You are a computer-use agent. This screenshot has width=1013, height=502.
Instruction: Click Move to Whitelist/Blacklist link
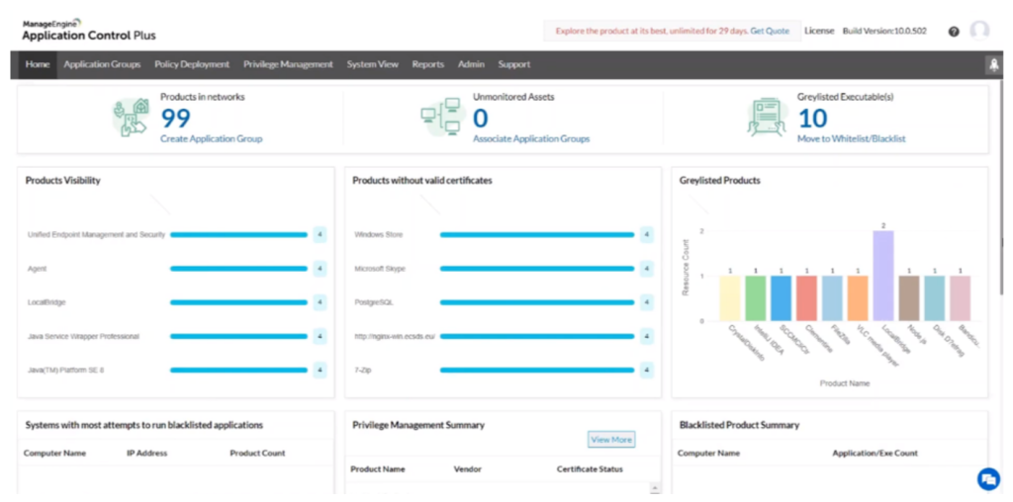pyautogui.click(x=851, y=139)
